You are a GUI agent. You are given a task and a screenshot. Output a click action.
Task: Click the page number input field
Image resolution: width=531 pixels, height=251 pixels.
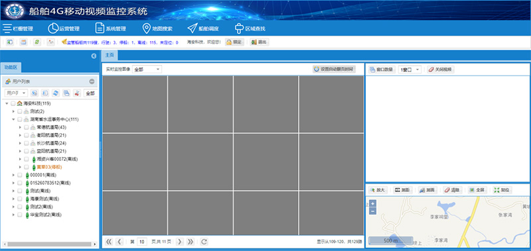pyautogui.click(x=142, y=242)
